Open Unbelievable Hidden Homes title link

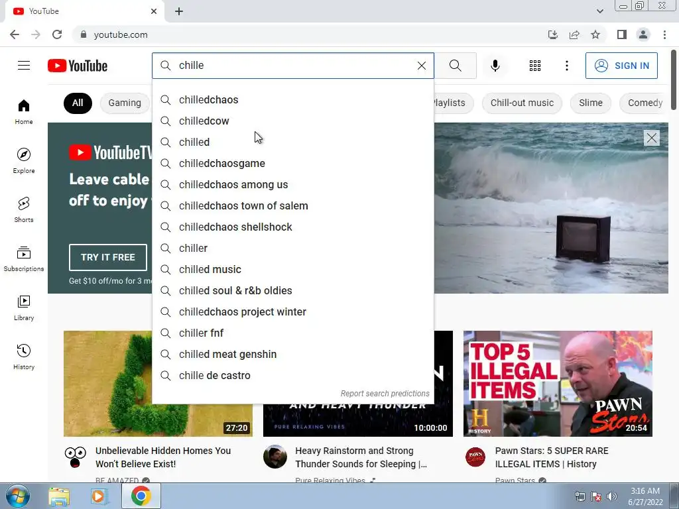(163, 457)
